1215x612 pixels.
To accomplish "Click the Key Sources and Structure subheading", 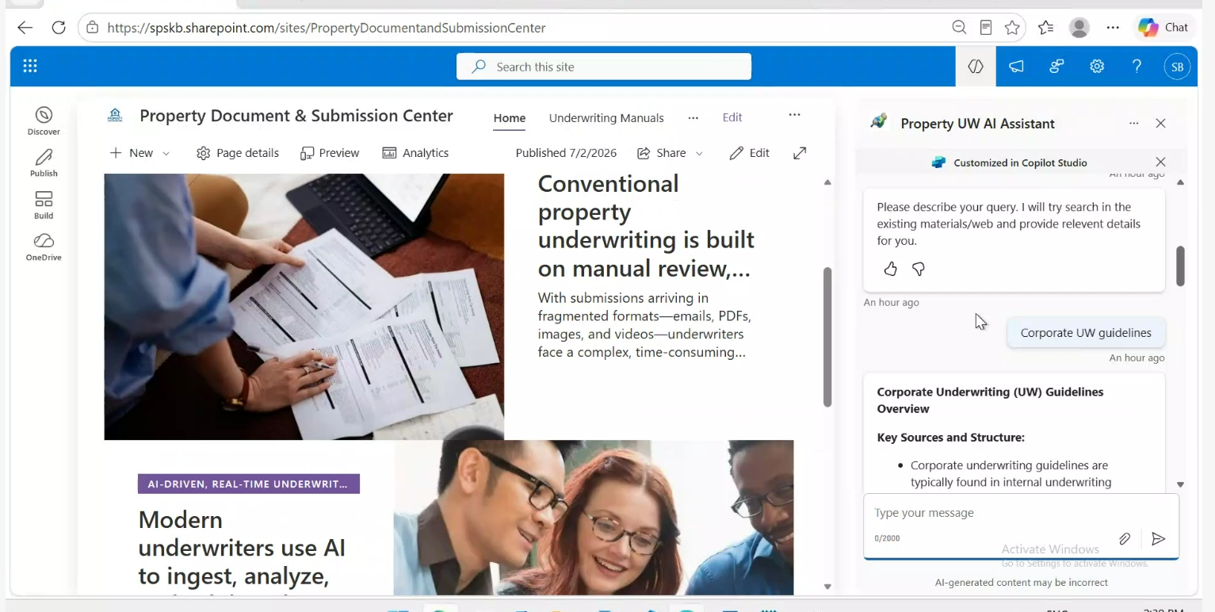I will tap(951, 438).
